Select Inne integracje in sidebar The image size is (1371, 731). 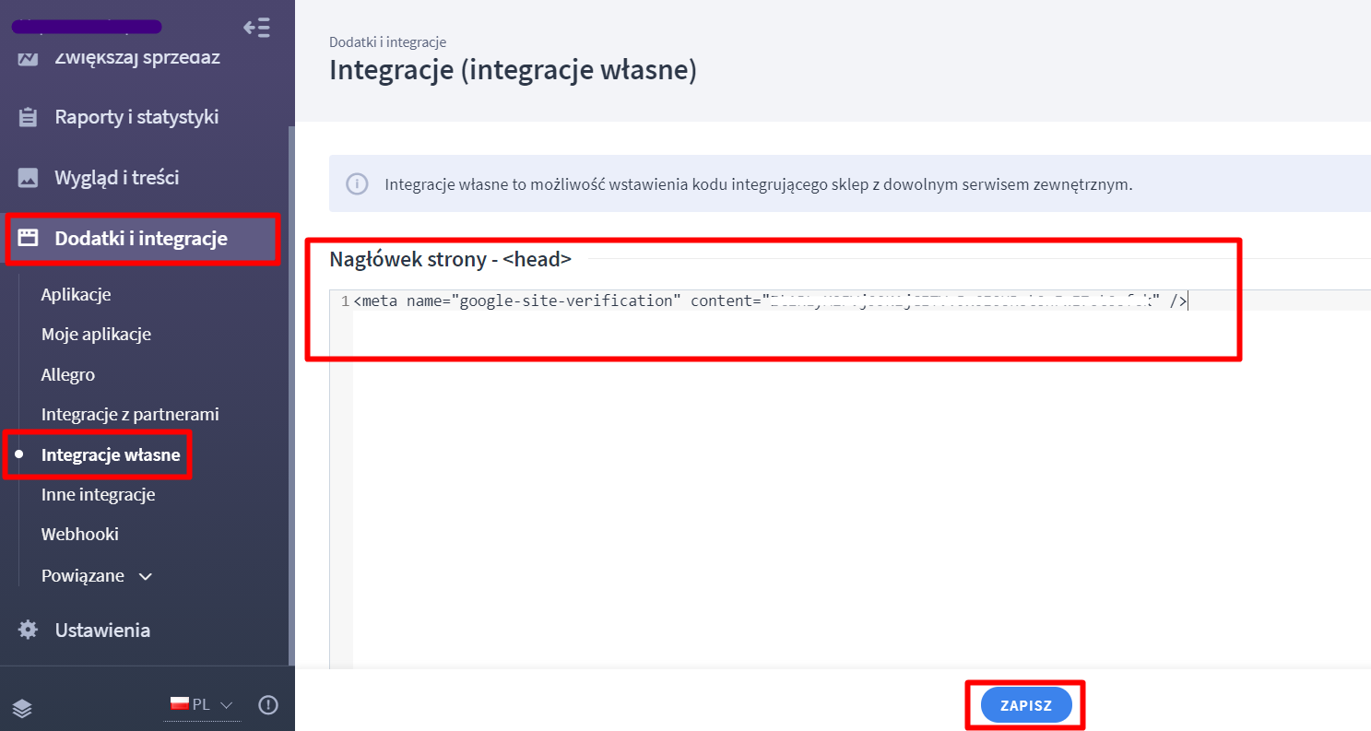point(98,495)
